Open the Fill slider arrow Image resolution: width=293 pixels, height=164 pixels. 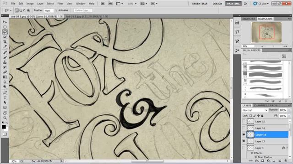click(289, 116)
